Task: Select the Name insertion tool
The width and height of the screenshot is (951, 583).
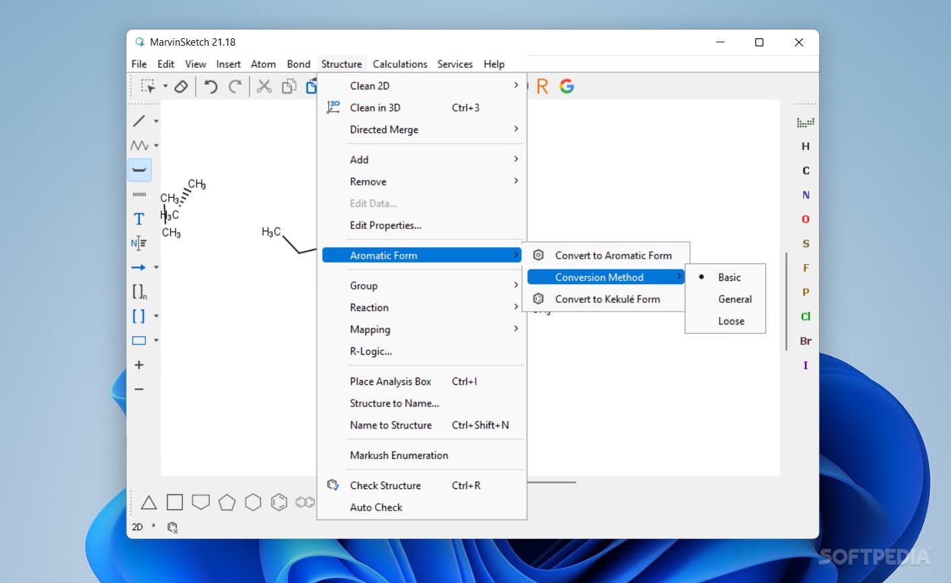Action: pos(139,243)
